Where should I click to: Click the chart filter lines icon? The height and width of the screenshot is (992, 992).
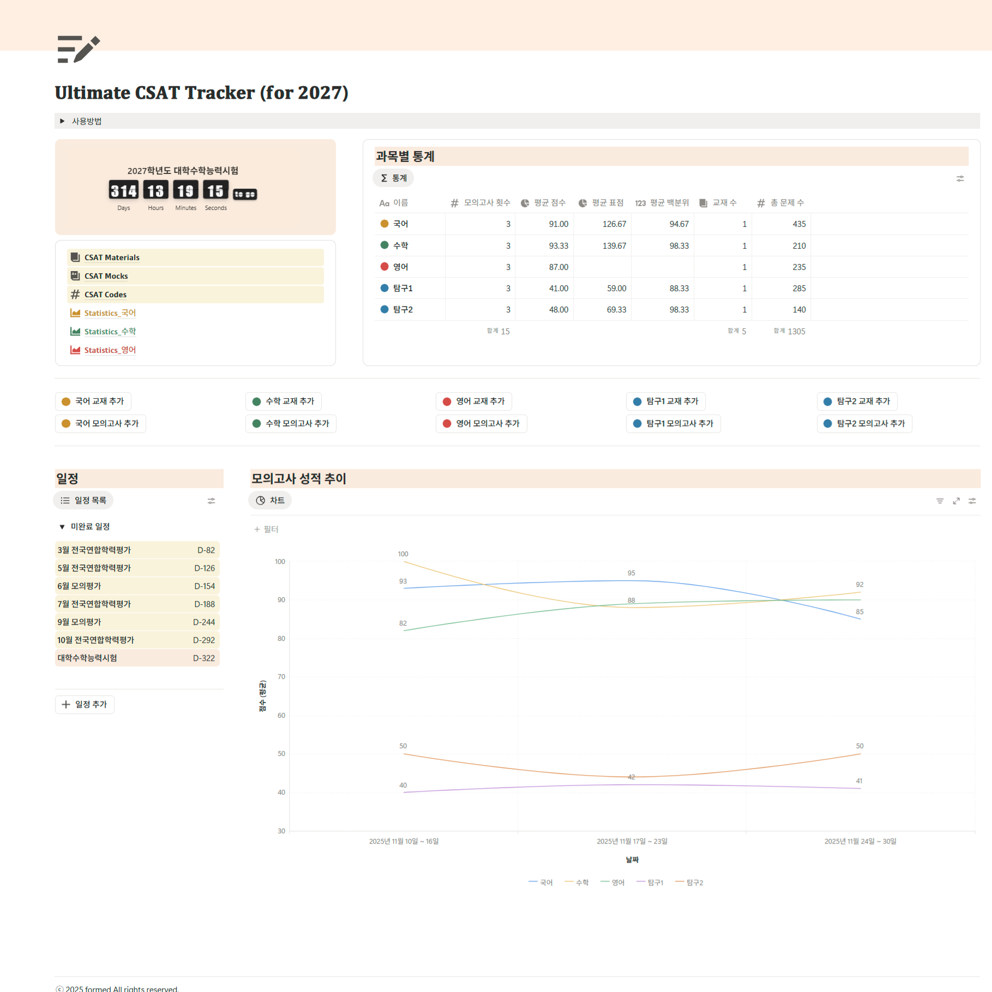(940, 501)
